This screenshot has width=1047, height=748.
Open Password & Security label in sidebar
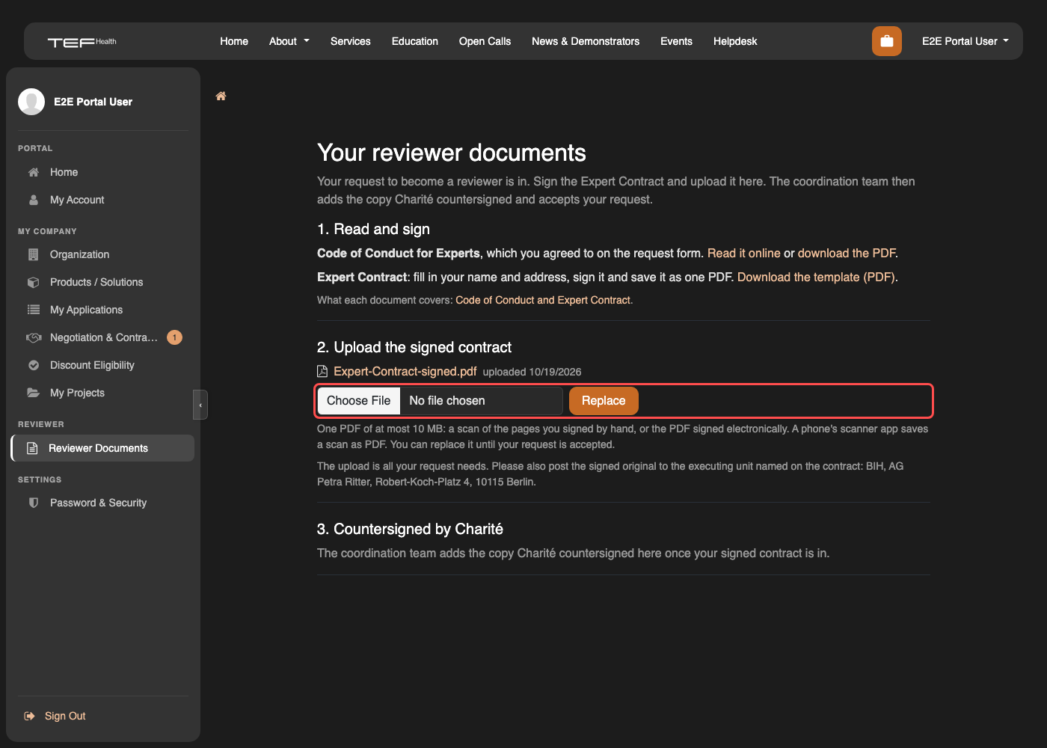98,503
